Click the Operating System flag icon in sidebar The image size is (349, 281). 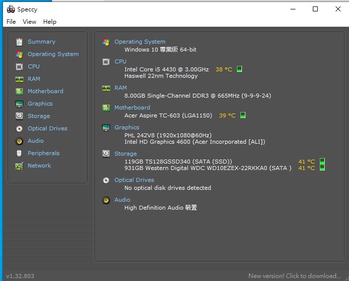[19, 55]
